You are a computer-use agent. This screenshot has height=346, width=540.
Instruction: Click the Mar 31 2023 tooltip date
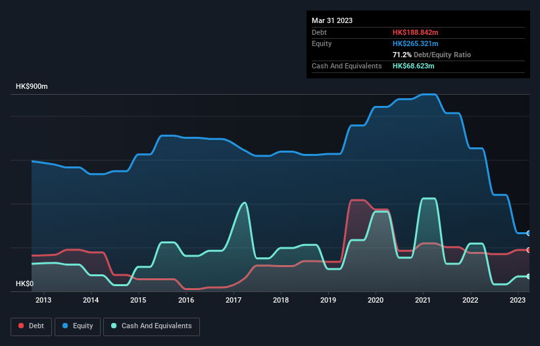(x=332, y=20)
